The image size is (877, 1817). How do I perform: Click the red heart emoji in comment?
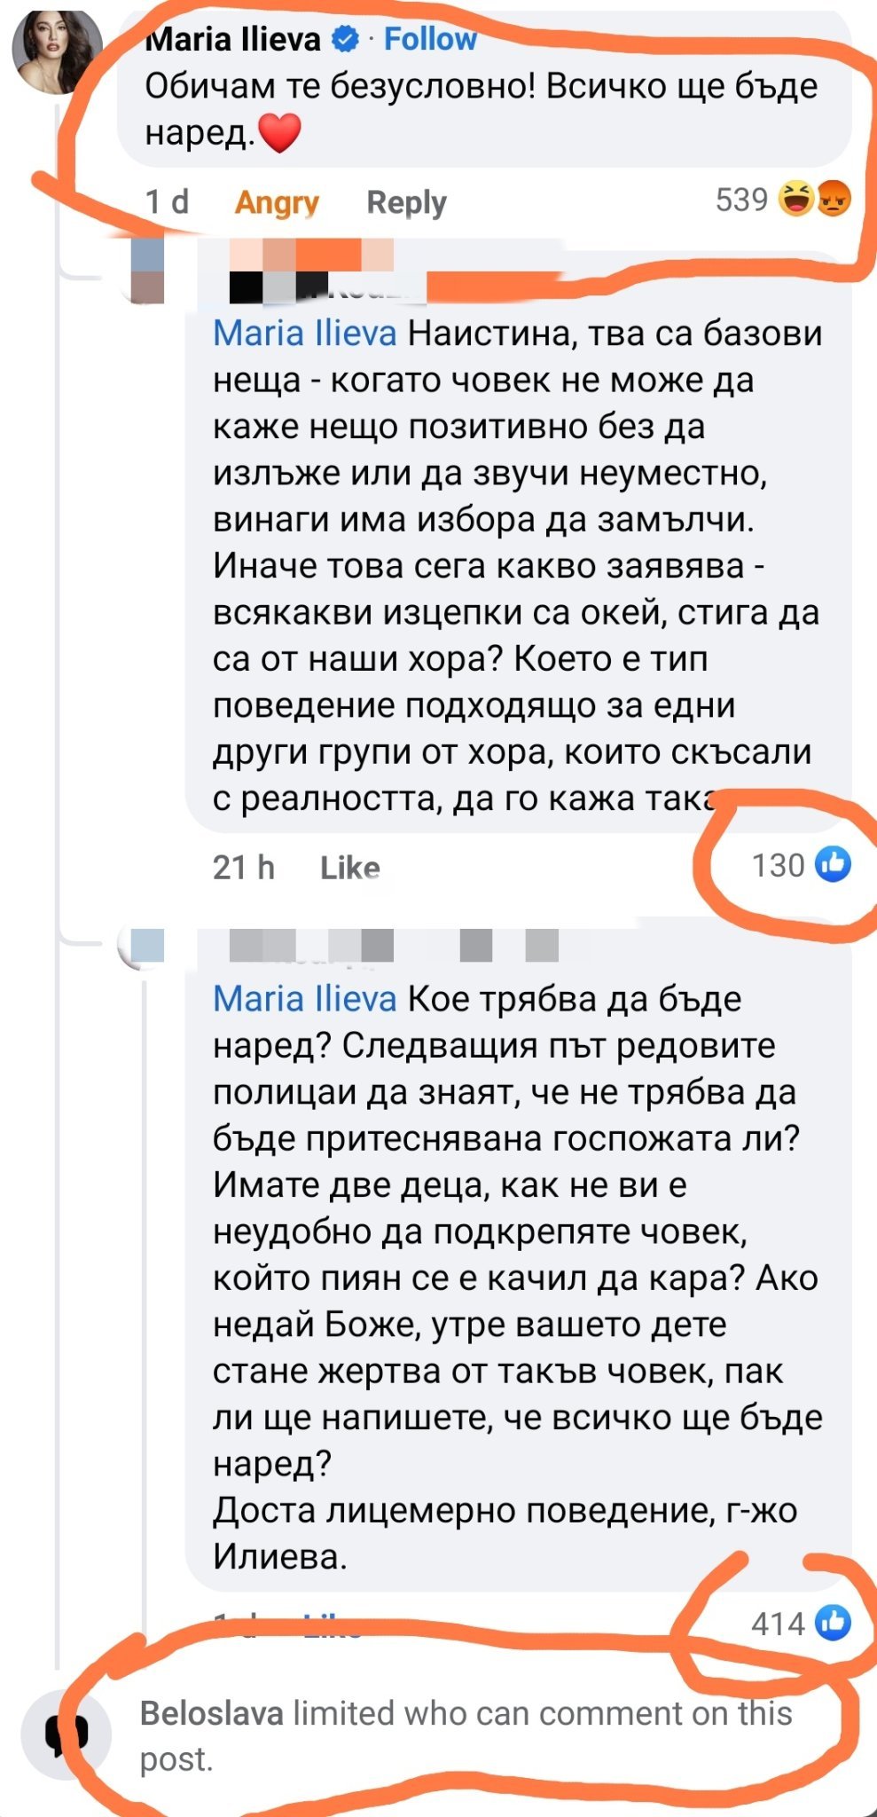pos(279,133)
